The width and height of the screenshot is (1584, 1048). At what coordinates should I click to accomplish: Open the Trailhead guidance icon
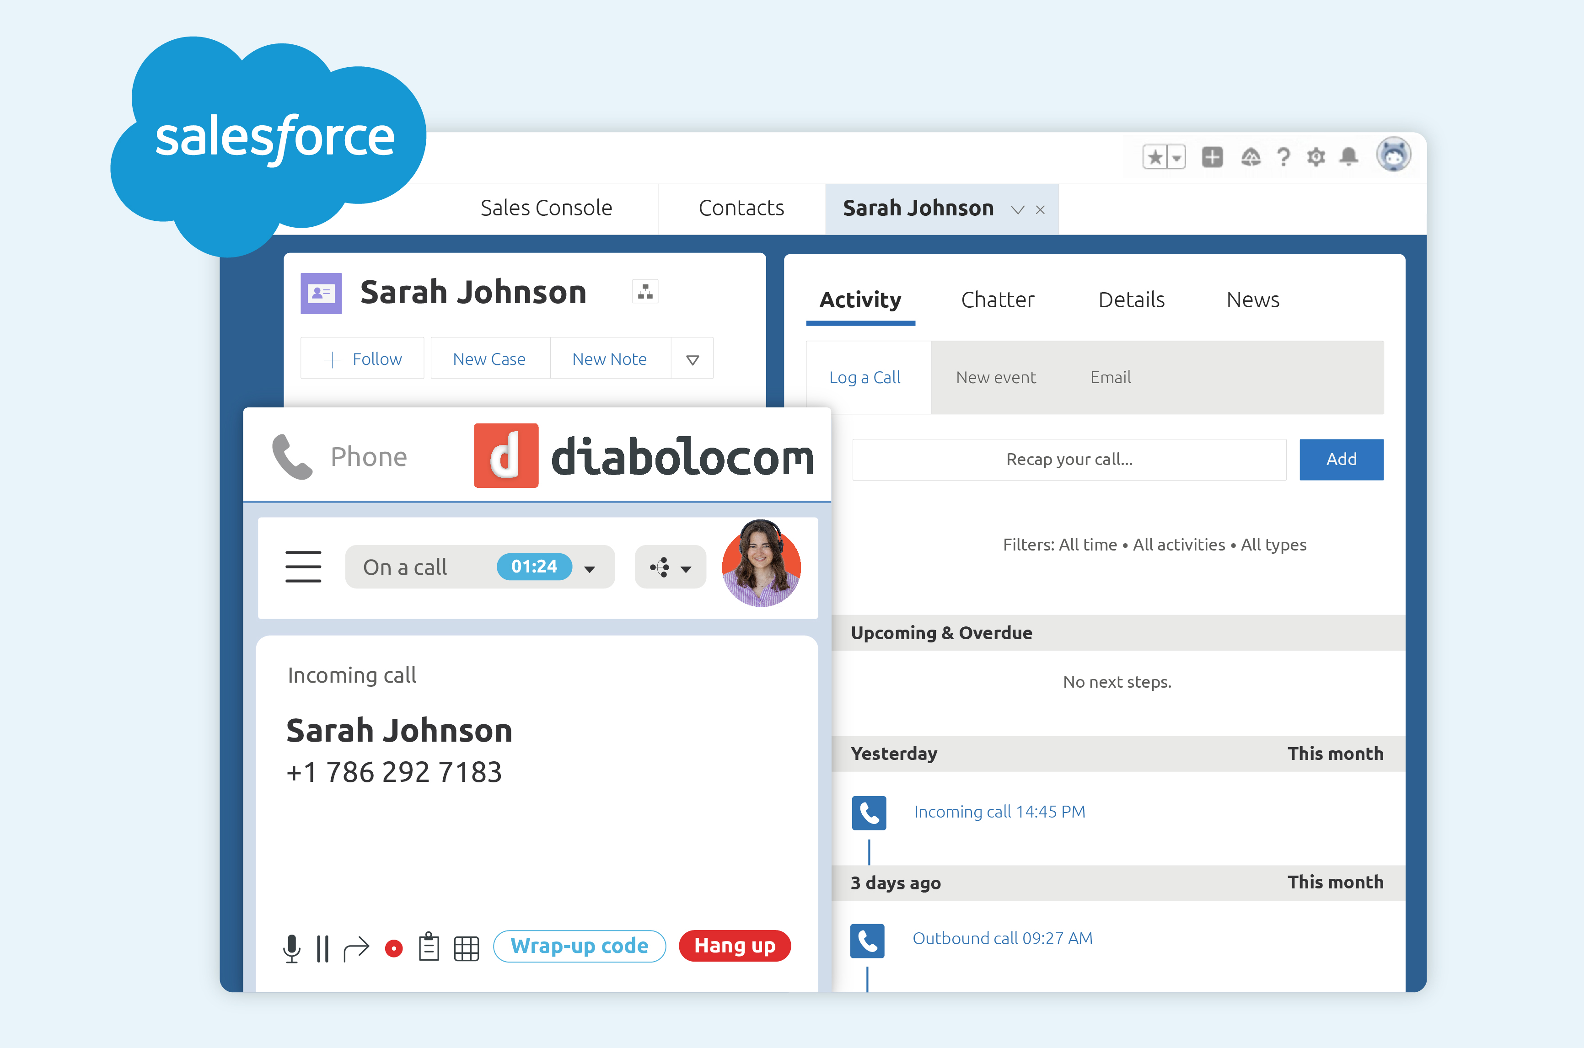(x=1251, y=156)
